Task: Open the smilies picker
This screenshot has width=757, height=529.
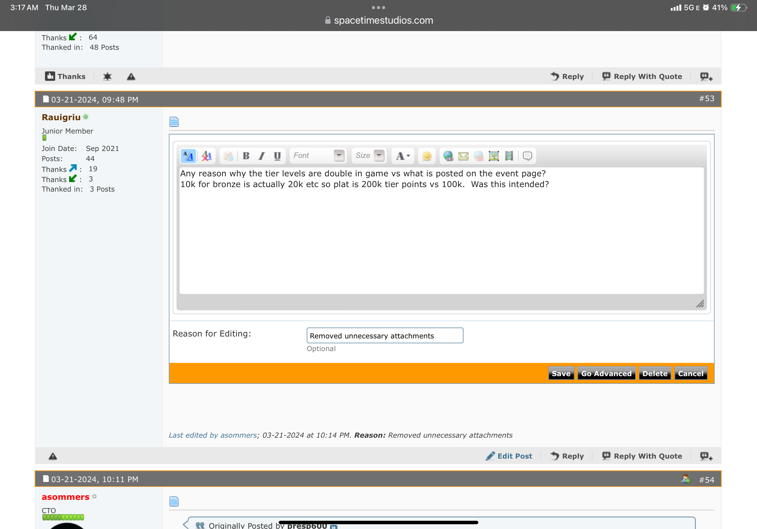Action: click(427, 156)
